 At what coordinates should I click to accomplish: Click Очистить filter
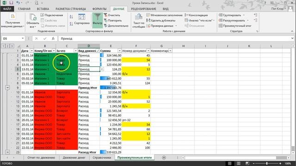[x=112, y=15]
